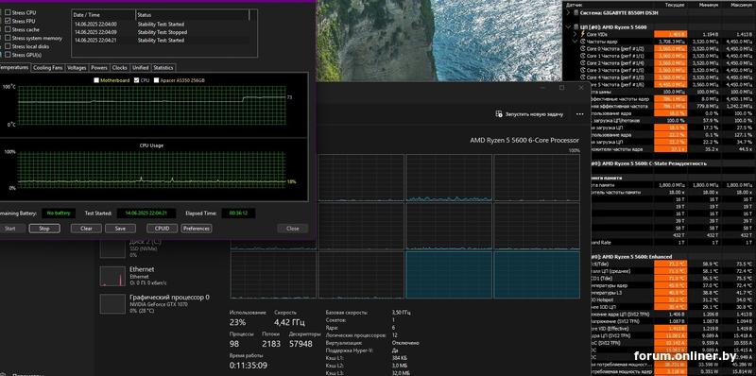Click the Elapsed Time value field
Screen dimensions: 756x376
(x=239, y=214)
